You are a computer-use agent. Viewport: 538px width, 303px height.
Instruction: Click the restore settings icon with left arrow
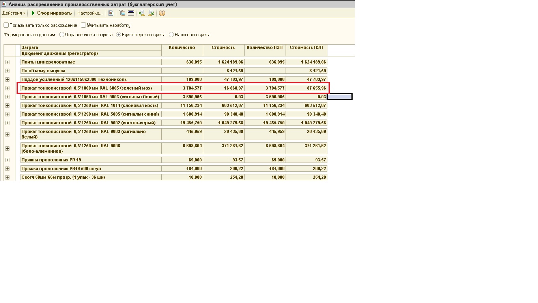(x=142, y=13)
